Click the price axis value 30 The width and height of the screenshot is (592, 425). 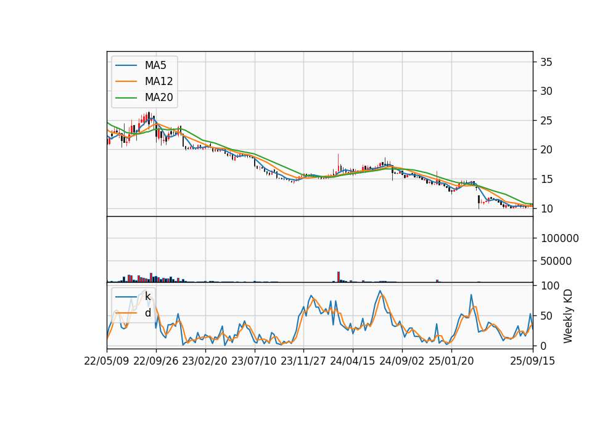coord(546,91)
